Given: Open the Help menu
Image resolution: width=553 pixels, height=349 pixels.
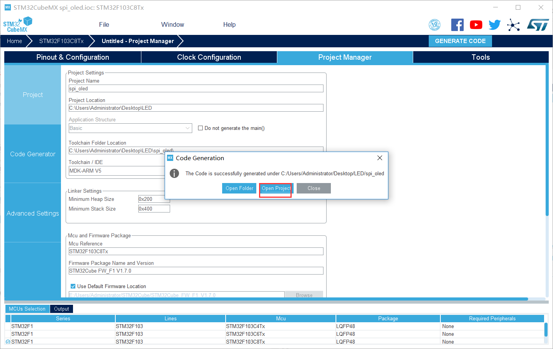Looking at the screenshot, I should tap(230, 24).
